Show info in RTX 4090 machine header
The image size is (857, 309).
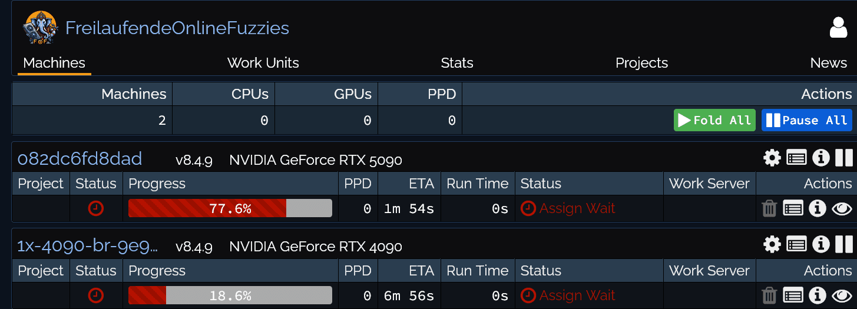820,244
